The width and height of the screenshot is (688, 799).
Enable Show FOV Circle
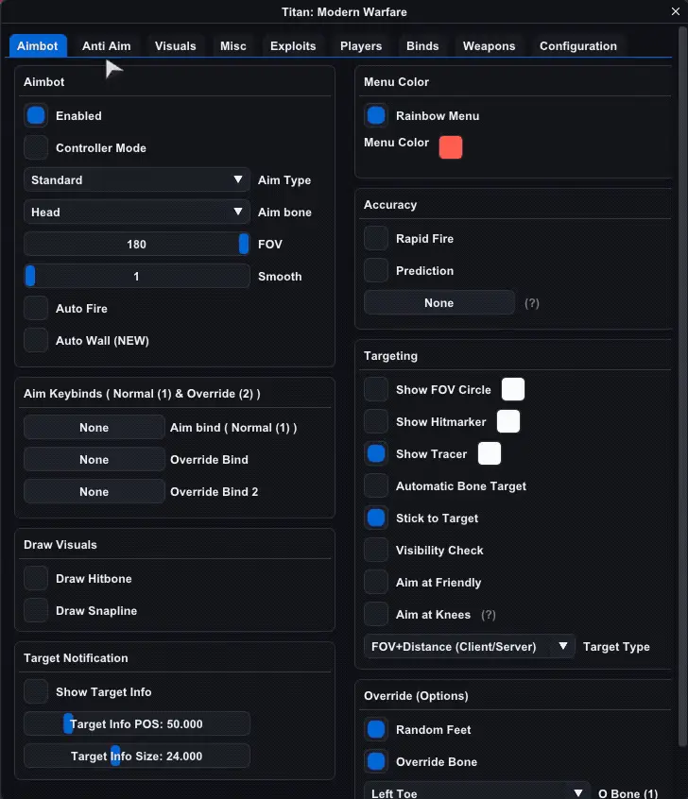click(x=376, y=390)
